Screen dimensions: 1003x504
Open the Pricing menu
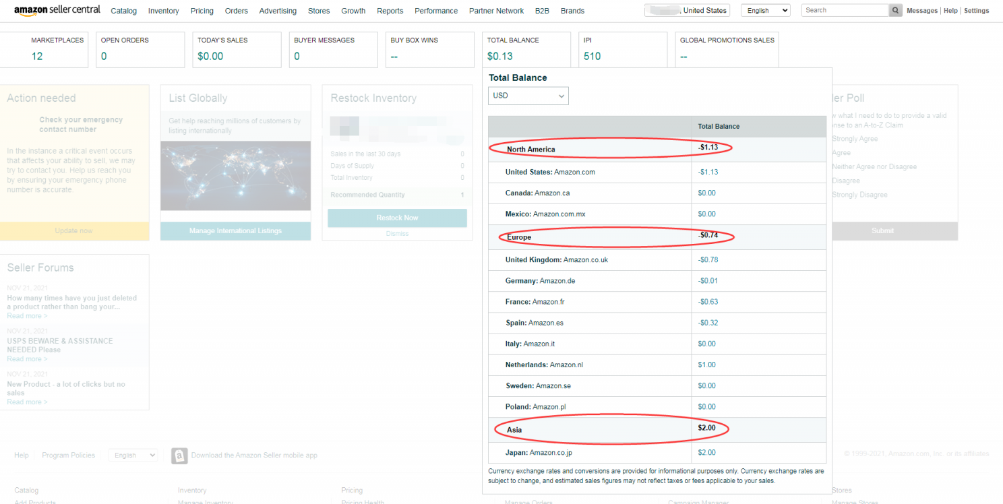202,11
